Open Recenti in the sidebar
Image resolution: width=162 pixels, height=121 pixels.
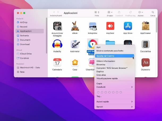coord(29,27)
